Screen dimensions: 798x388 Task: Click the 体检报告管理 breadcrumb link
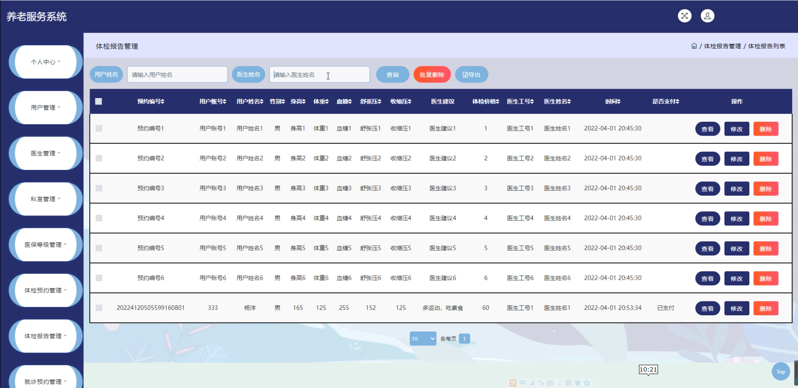[x=722, y=46]
